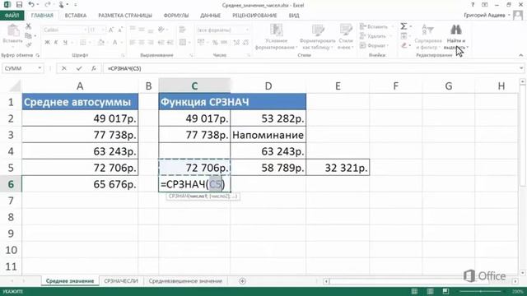Click the Enter checkmark formula button
Image resolution: width=527 pixels, height=296 pixels.
click(x=79, y=68)
